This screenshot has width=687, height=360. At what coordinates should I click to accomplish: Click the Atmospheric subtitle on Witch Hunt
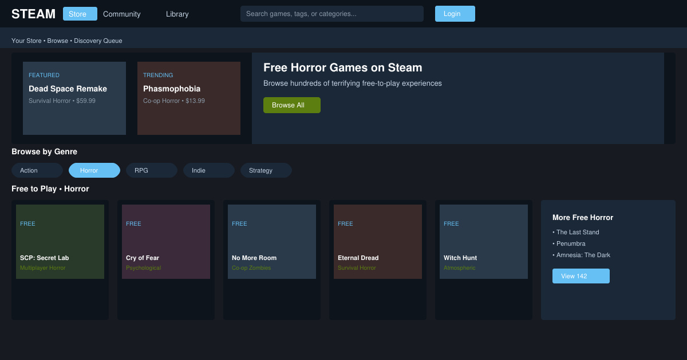point(460,267)
